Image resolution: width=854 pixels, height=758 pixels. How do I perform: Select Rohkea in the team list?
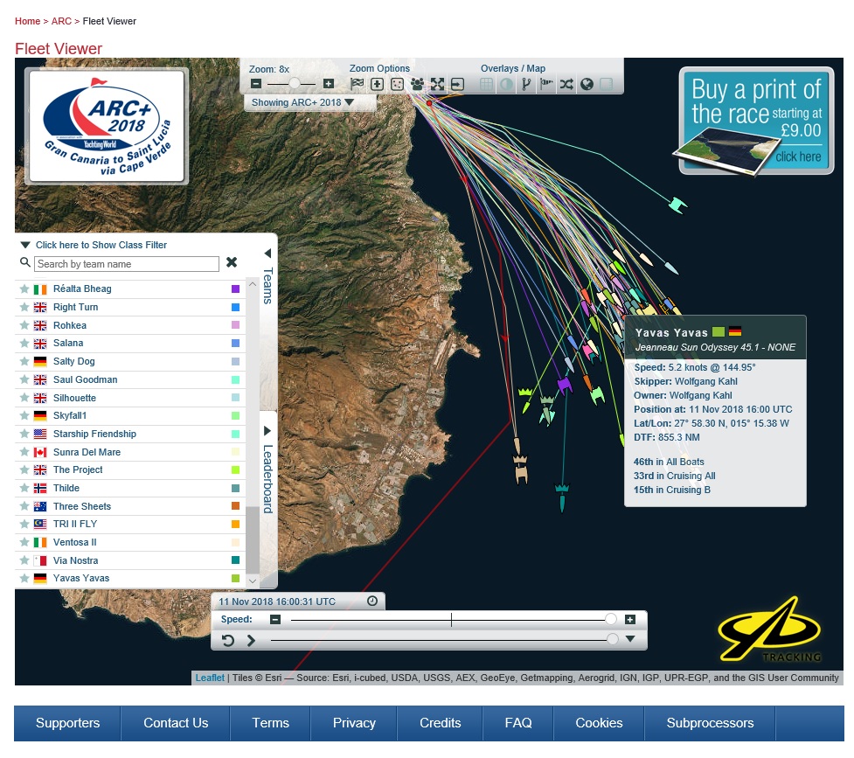(131, 325)
